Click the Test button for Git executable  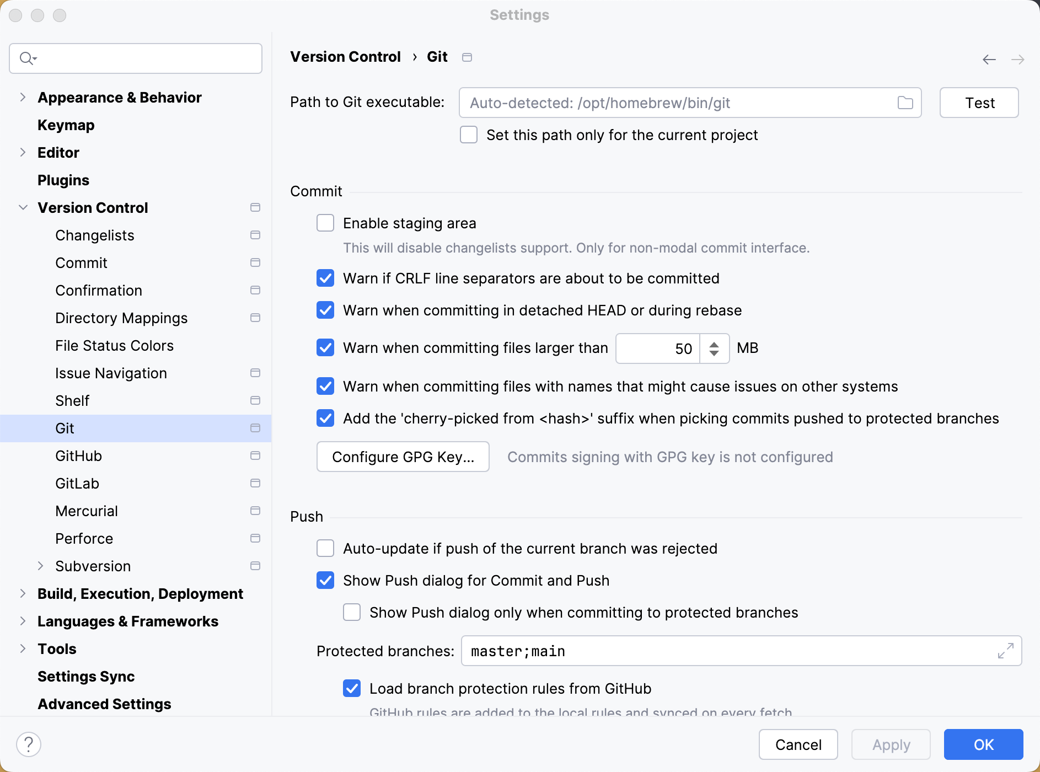coord(979,103)
